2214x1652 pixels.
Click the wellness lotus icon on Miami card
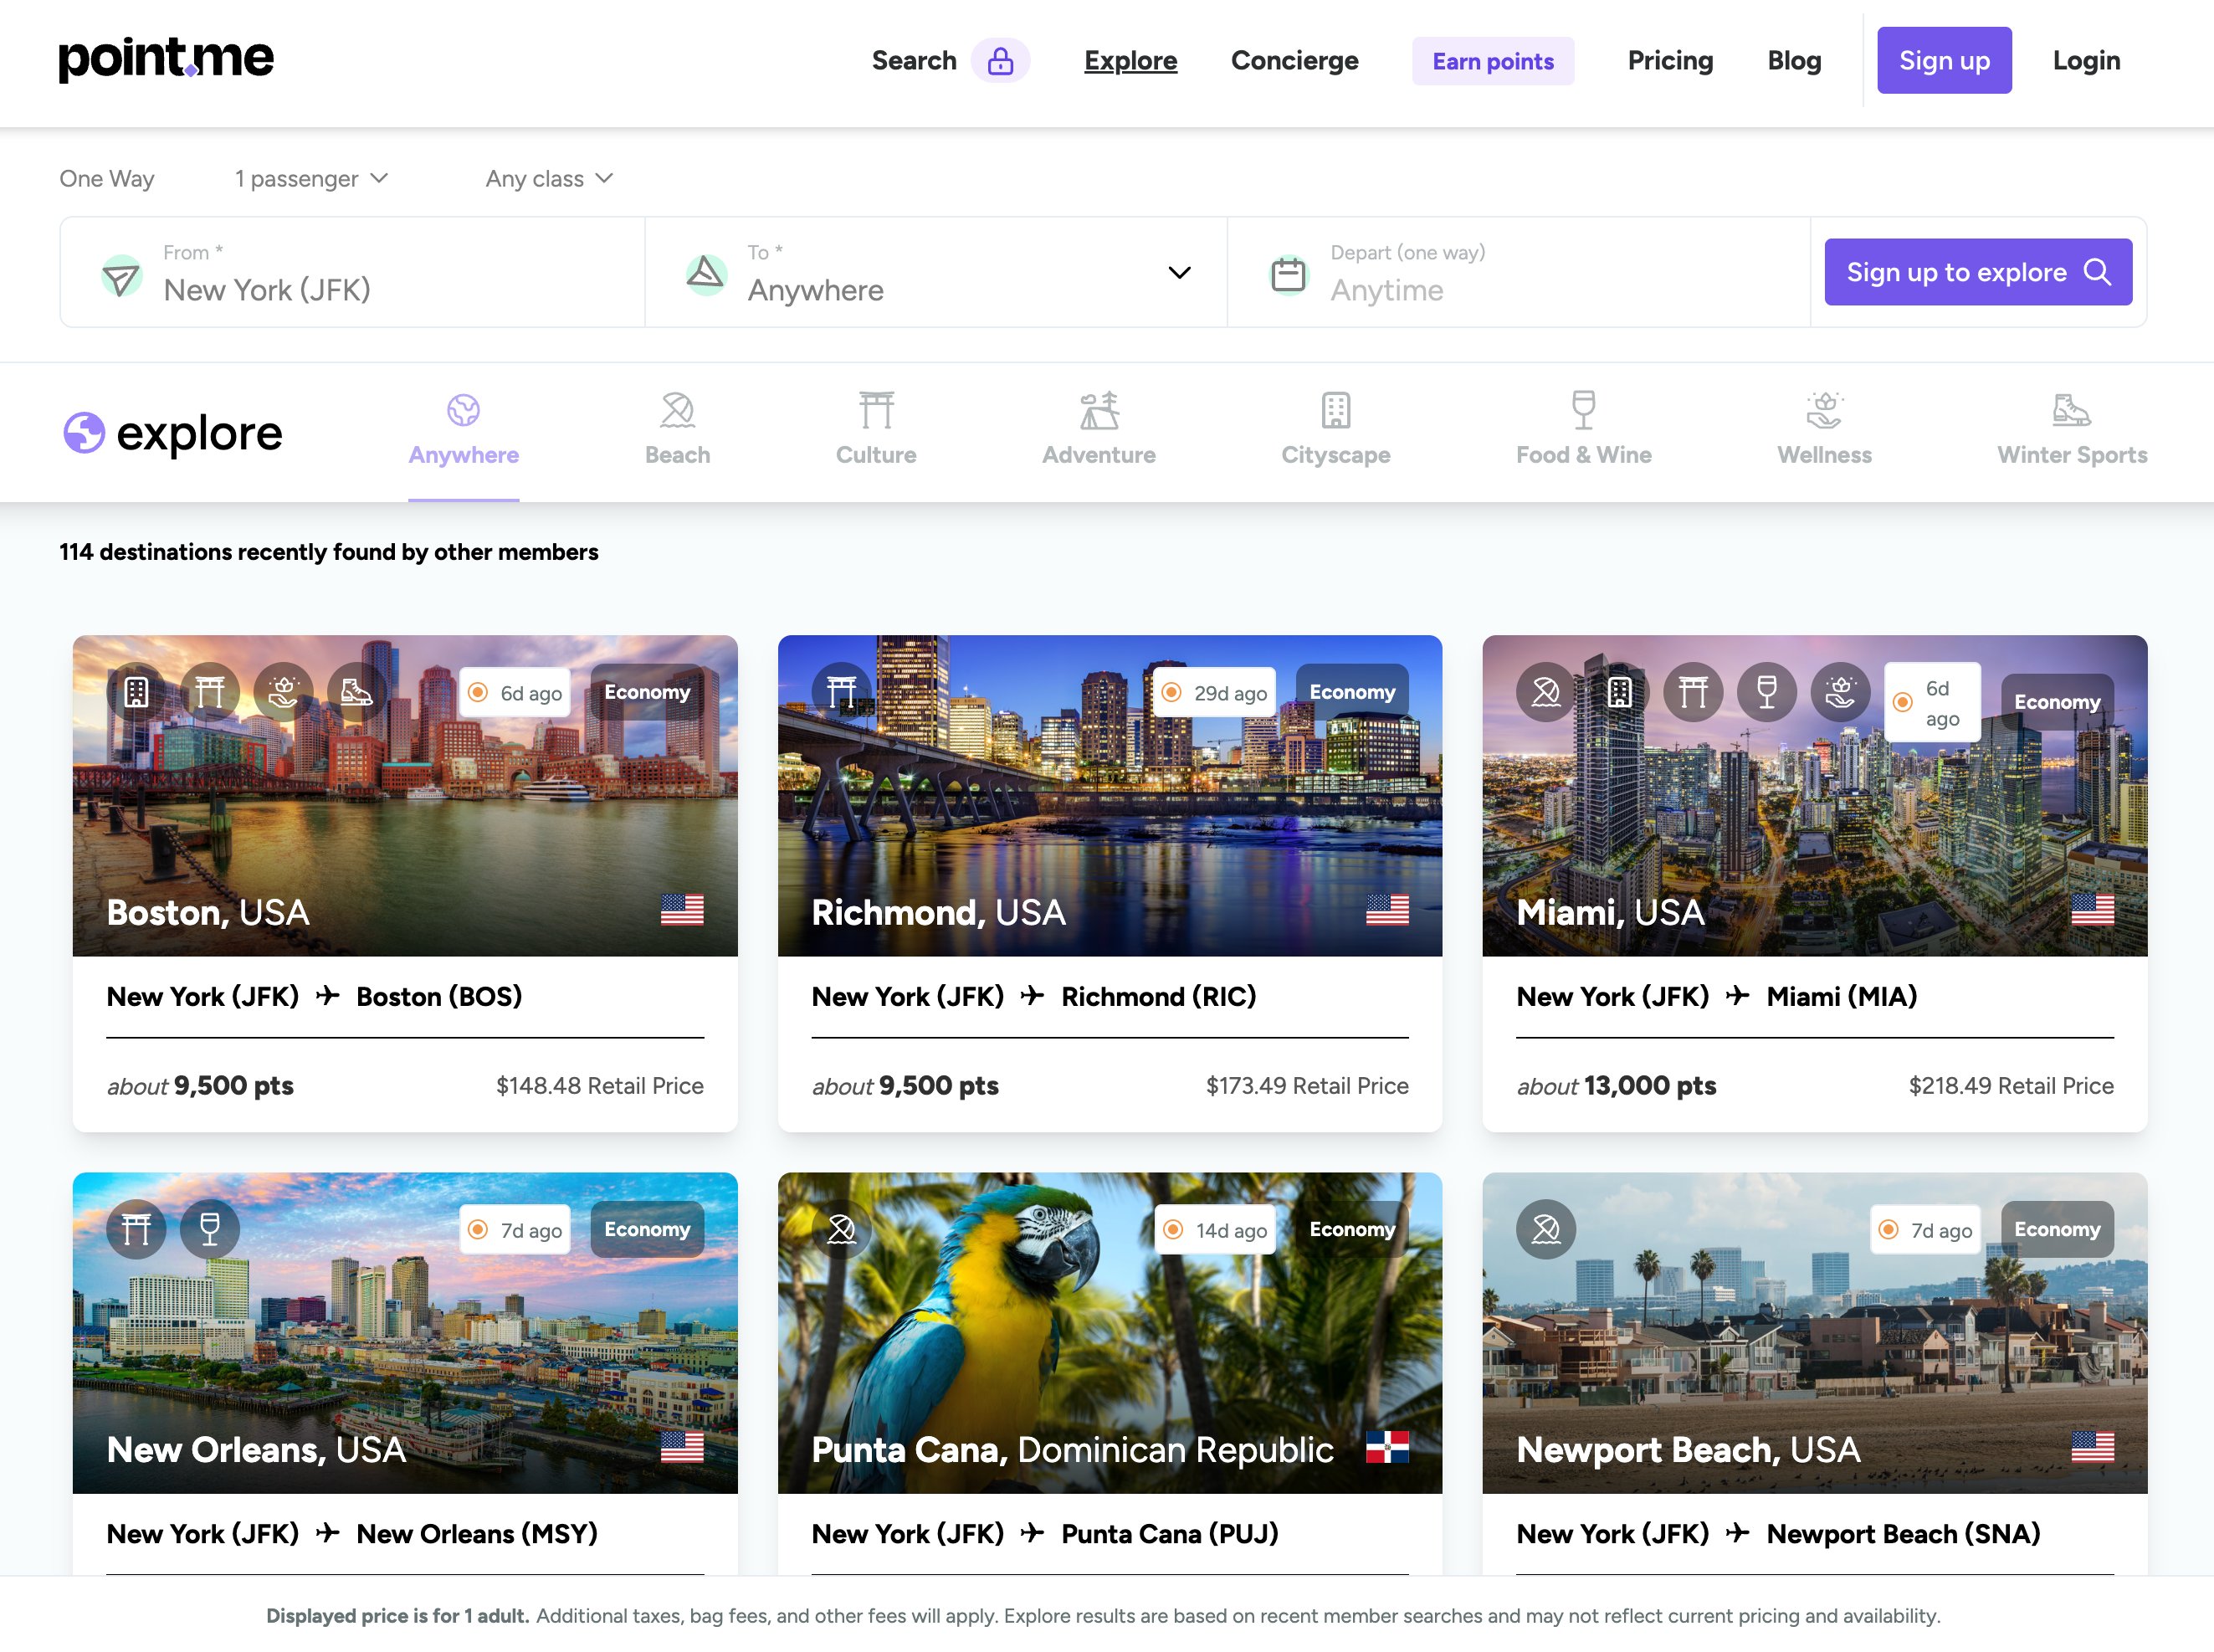pos(1839,691)
